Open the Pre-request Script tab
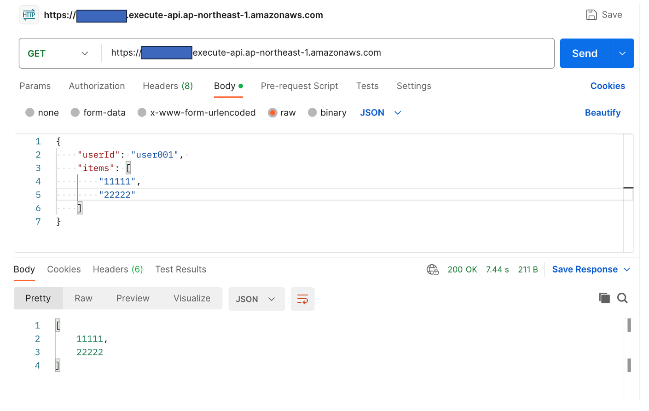 pyautogui.click(x=299, y=86)
